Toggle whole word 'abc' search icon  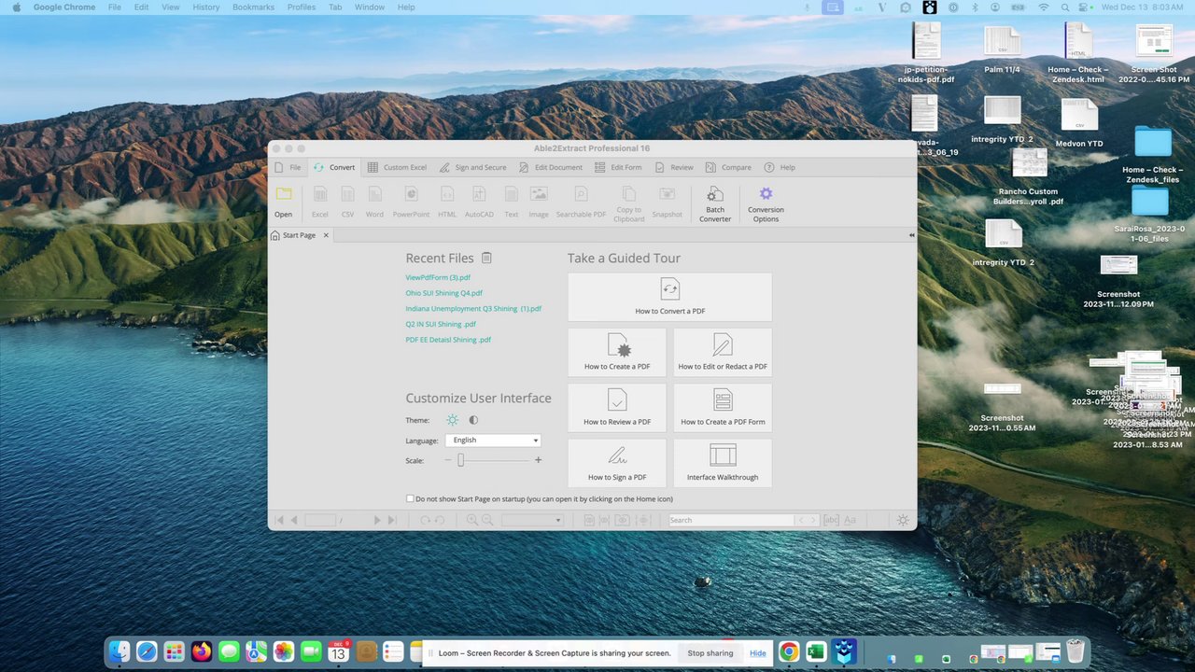click(x=831, y=520)
